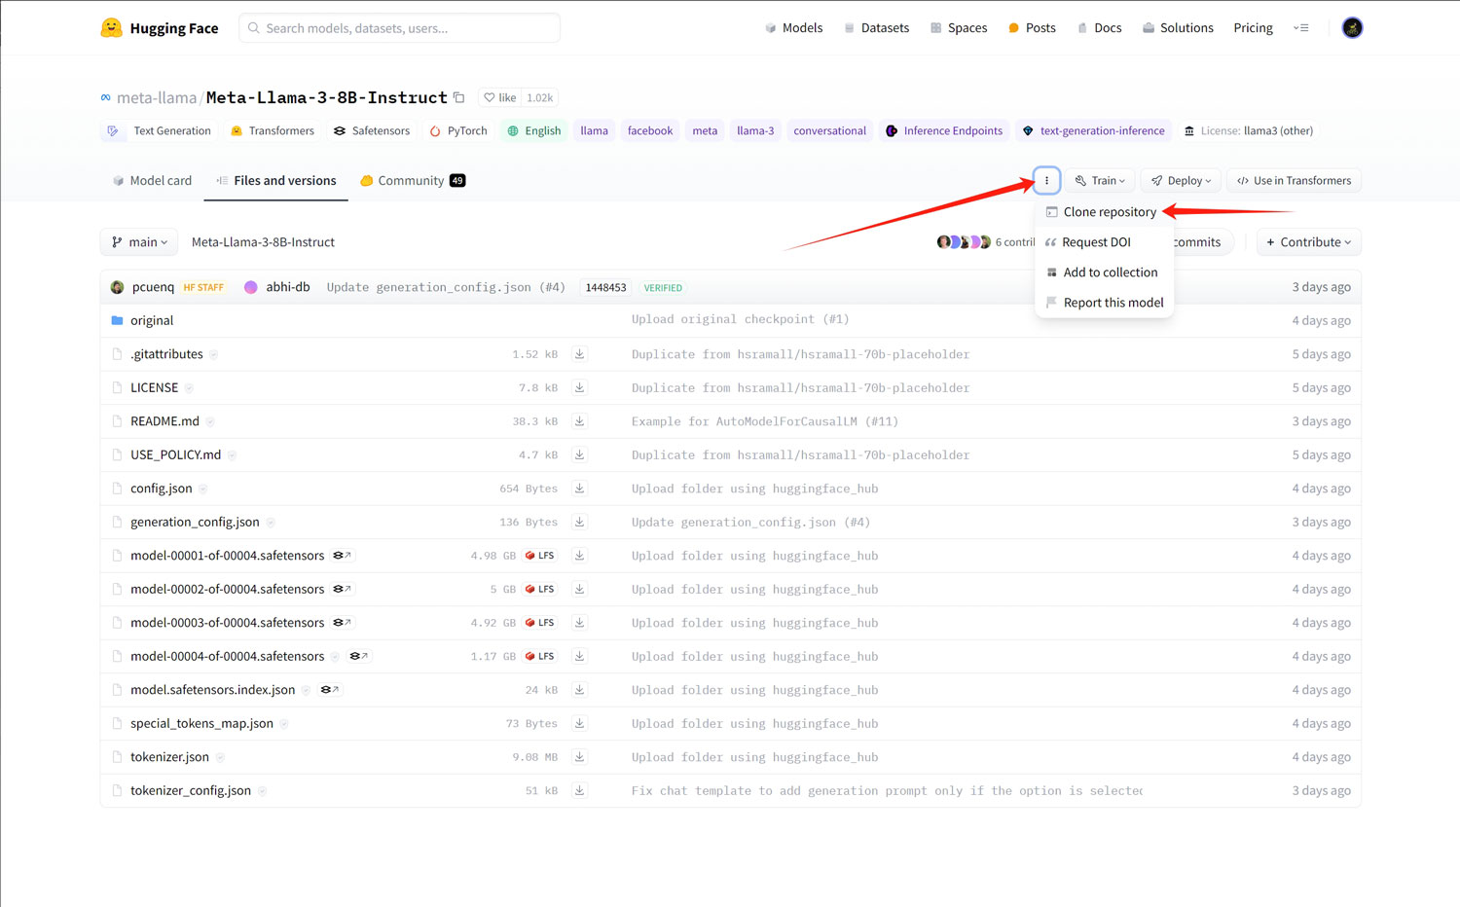
Task: Open commit hash 1448453
Action: pos(605,288)
